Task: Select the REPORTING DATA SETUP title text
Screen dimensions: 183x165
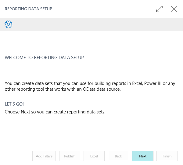Action: point(28,9)
